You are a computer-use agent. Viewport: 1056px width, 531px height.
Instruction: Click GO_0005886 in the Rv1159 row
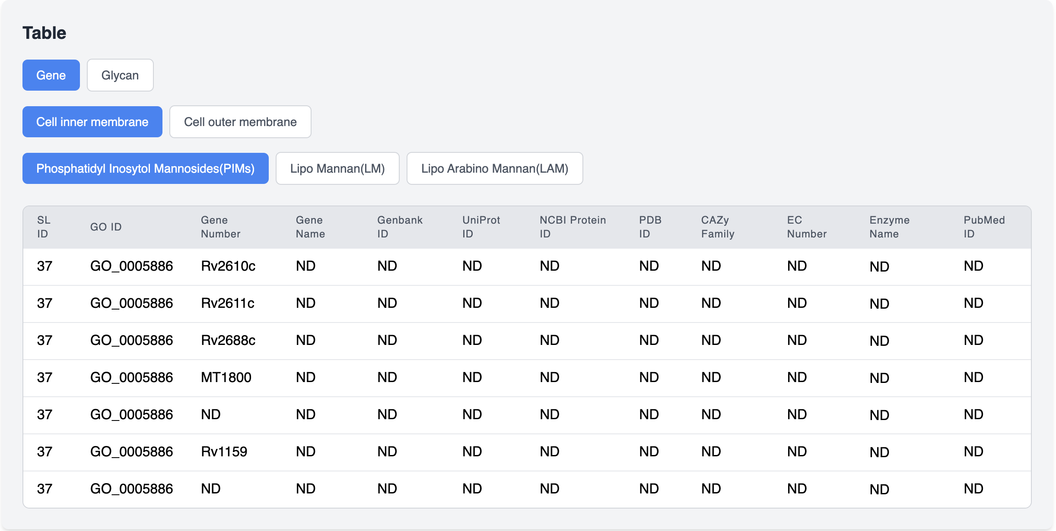pos(131,452)
